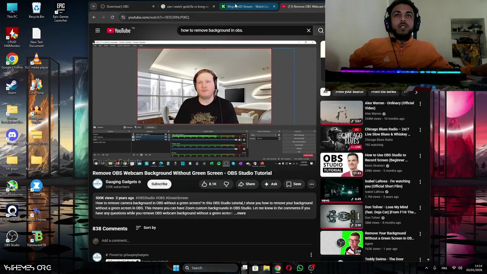Image resolution: width=487 pixels, height=274 pixels.
Task: Clear the YouTube search box text
Action: click(309, 30)
